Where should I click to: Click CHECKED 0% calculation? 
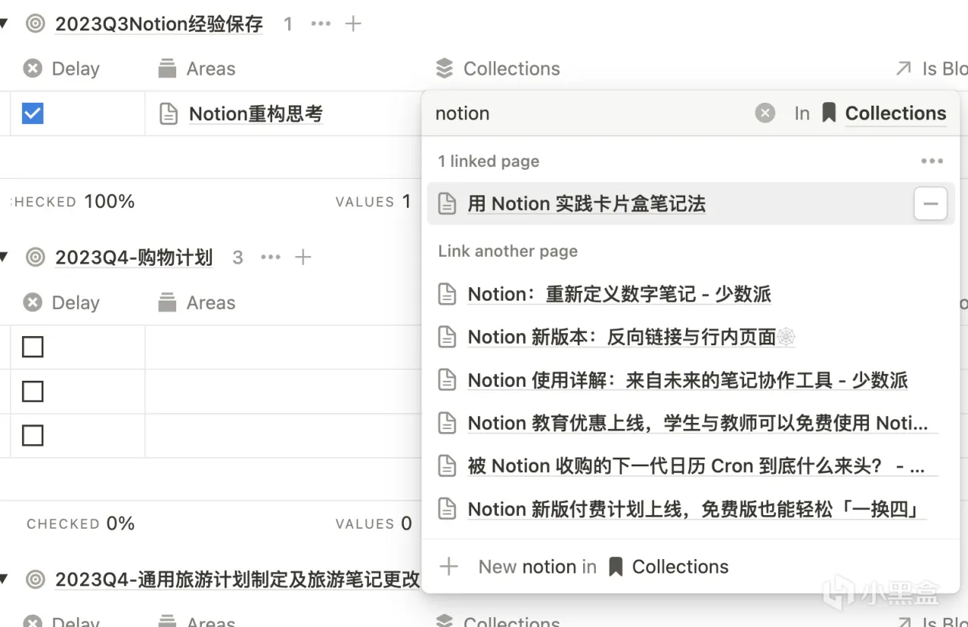tap(80, 524)
